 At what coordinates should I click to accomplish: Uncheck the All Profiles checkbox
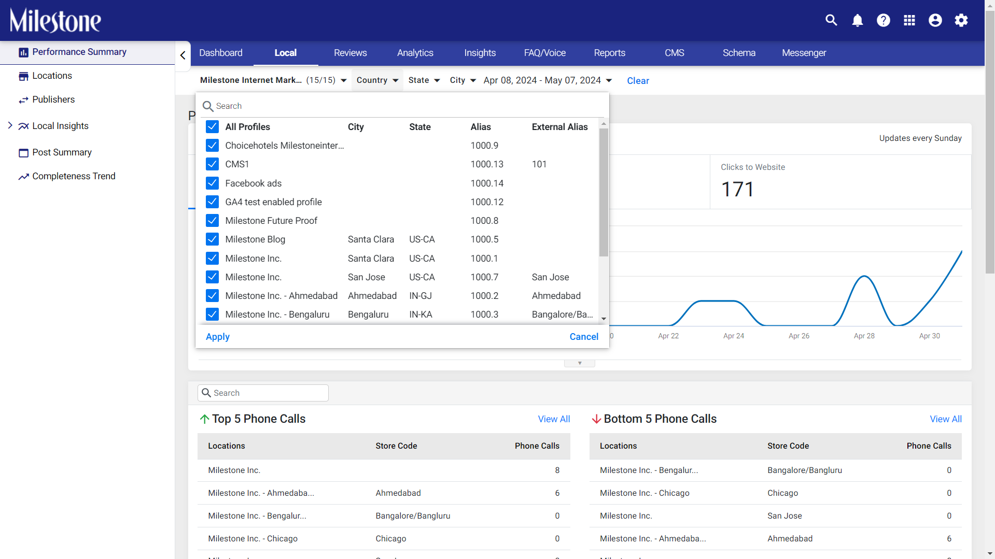click(212, 127)
